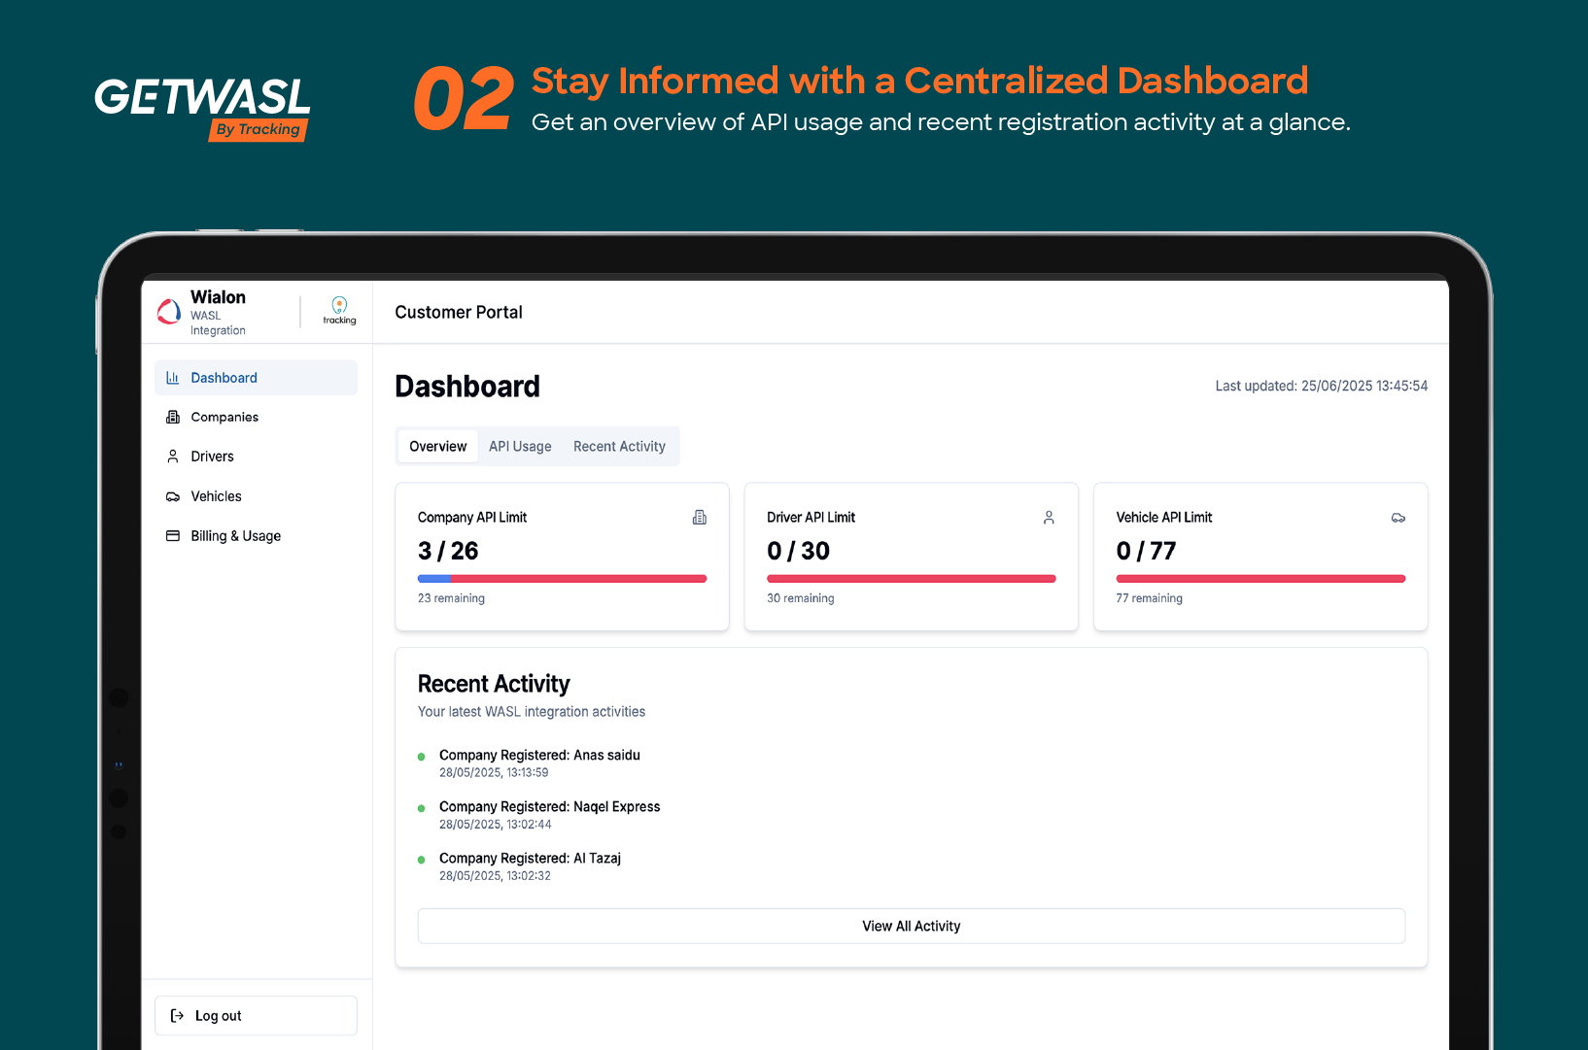Click the Dashboard page heading
The image size is (1588, 1050).
click(467, 387)
